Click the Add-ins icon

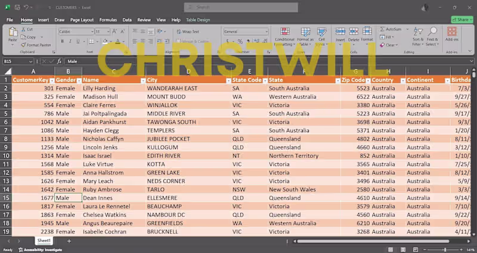452,32
